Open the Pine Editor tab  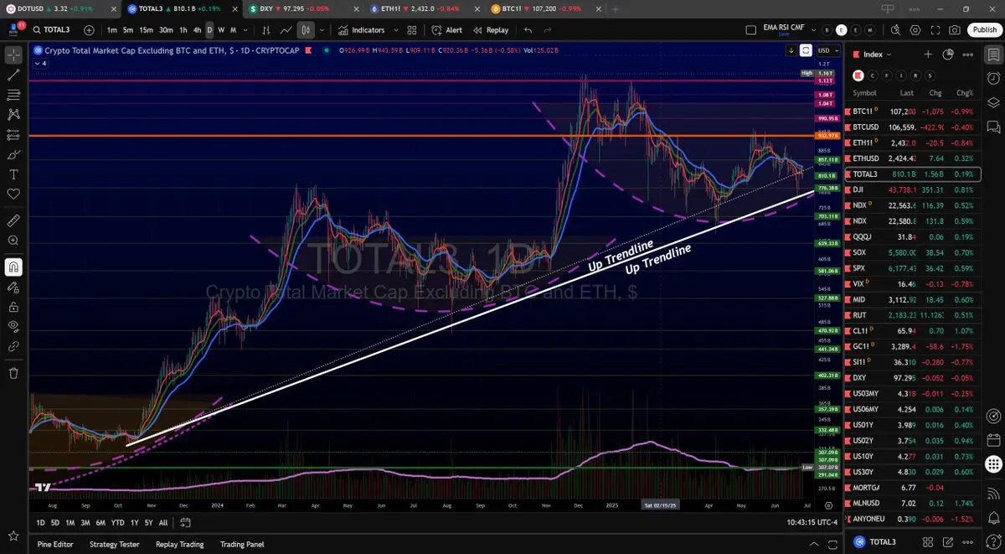(55, 544)
